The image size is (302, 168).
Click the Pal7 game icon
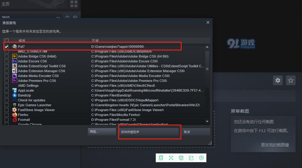pos(14,47)
